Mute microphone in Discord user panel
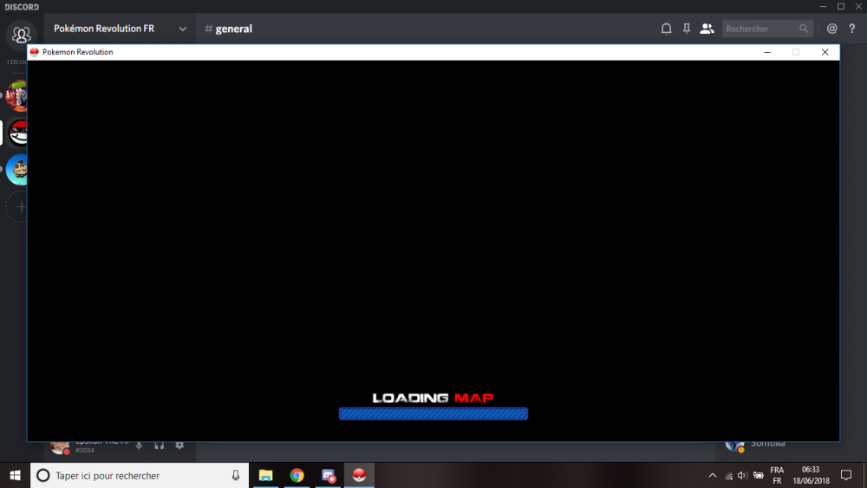The image size is (867, 488). (x=139, y=445)
